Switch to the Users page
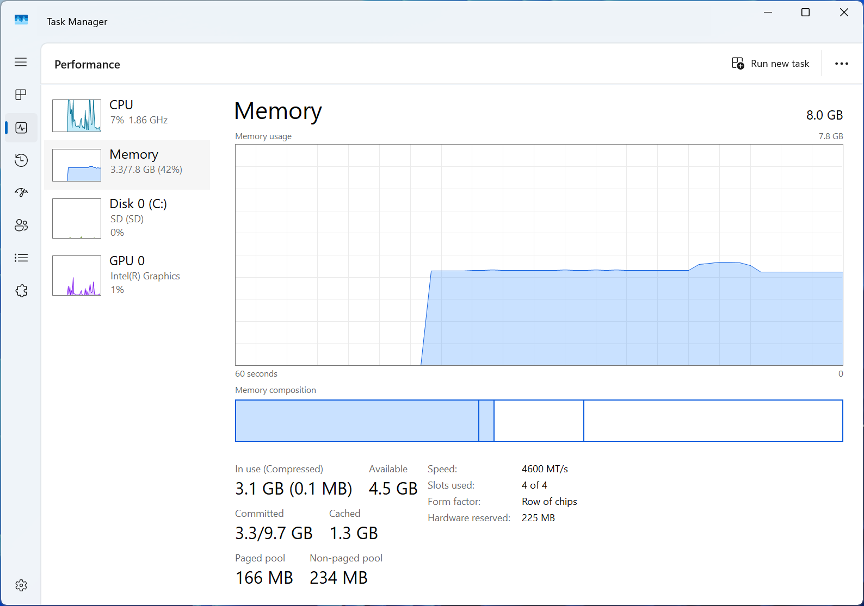 click(x=21, y=225)
